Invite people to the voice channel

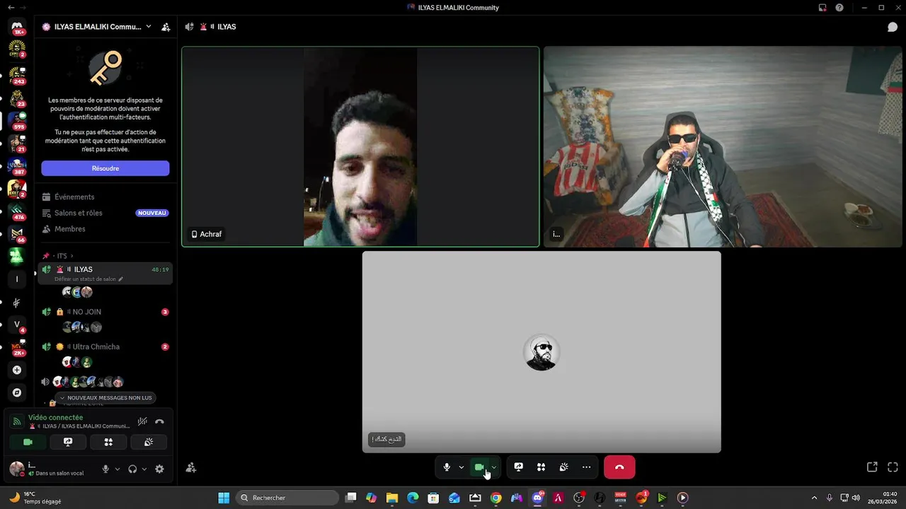(x=190, y=467)
